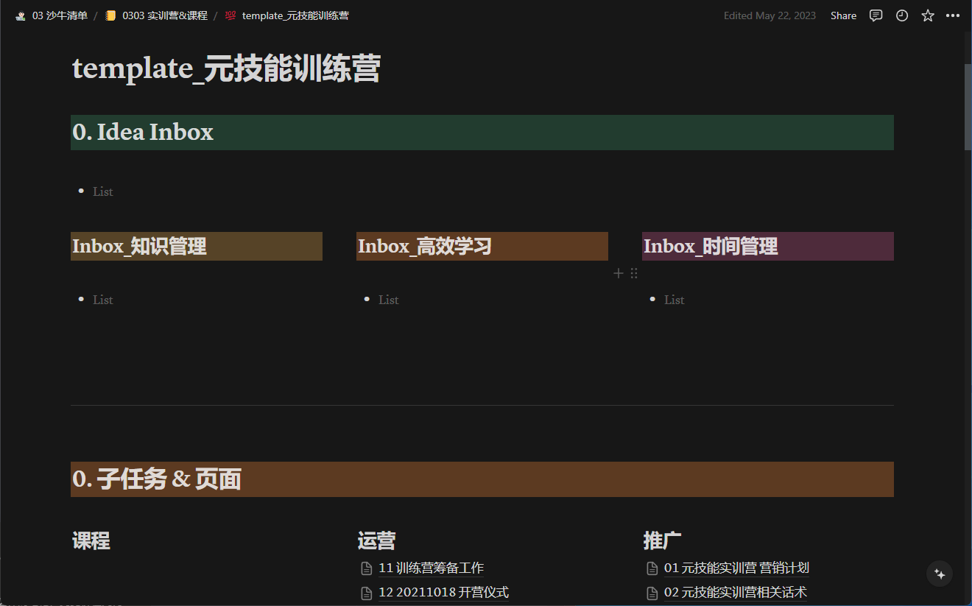The width and height of the screenshot is (972, 606).
Task: Click the page title template_元技能训练营
Action: (226, 69)
